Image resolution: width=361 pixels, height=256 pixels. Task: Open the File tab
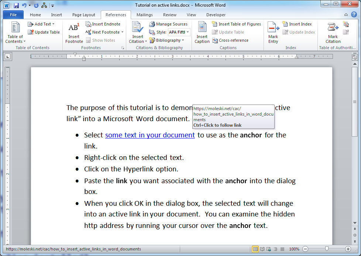pyautogui.click(x=13, y=15)
